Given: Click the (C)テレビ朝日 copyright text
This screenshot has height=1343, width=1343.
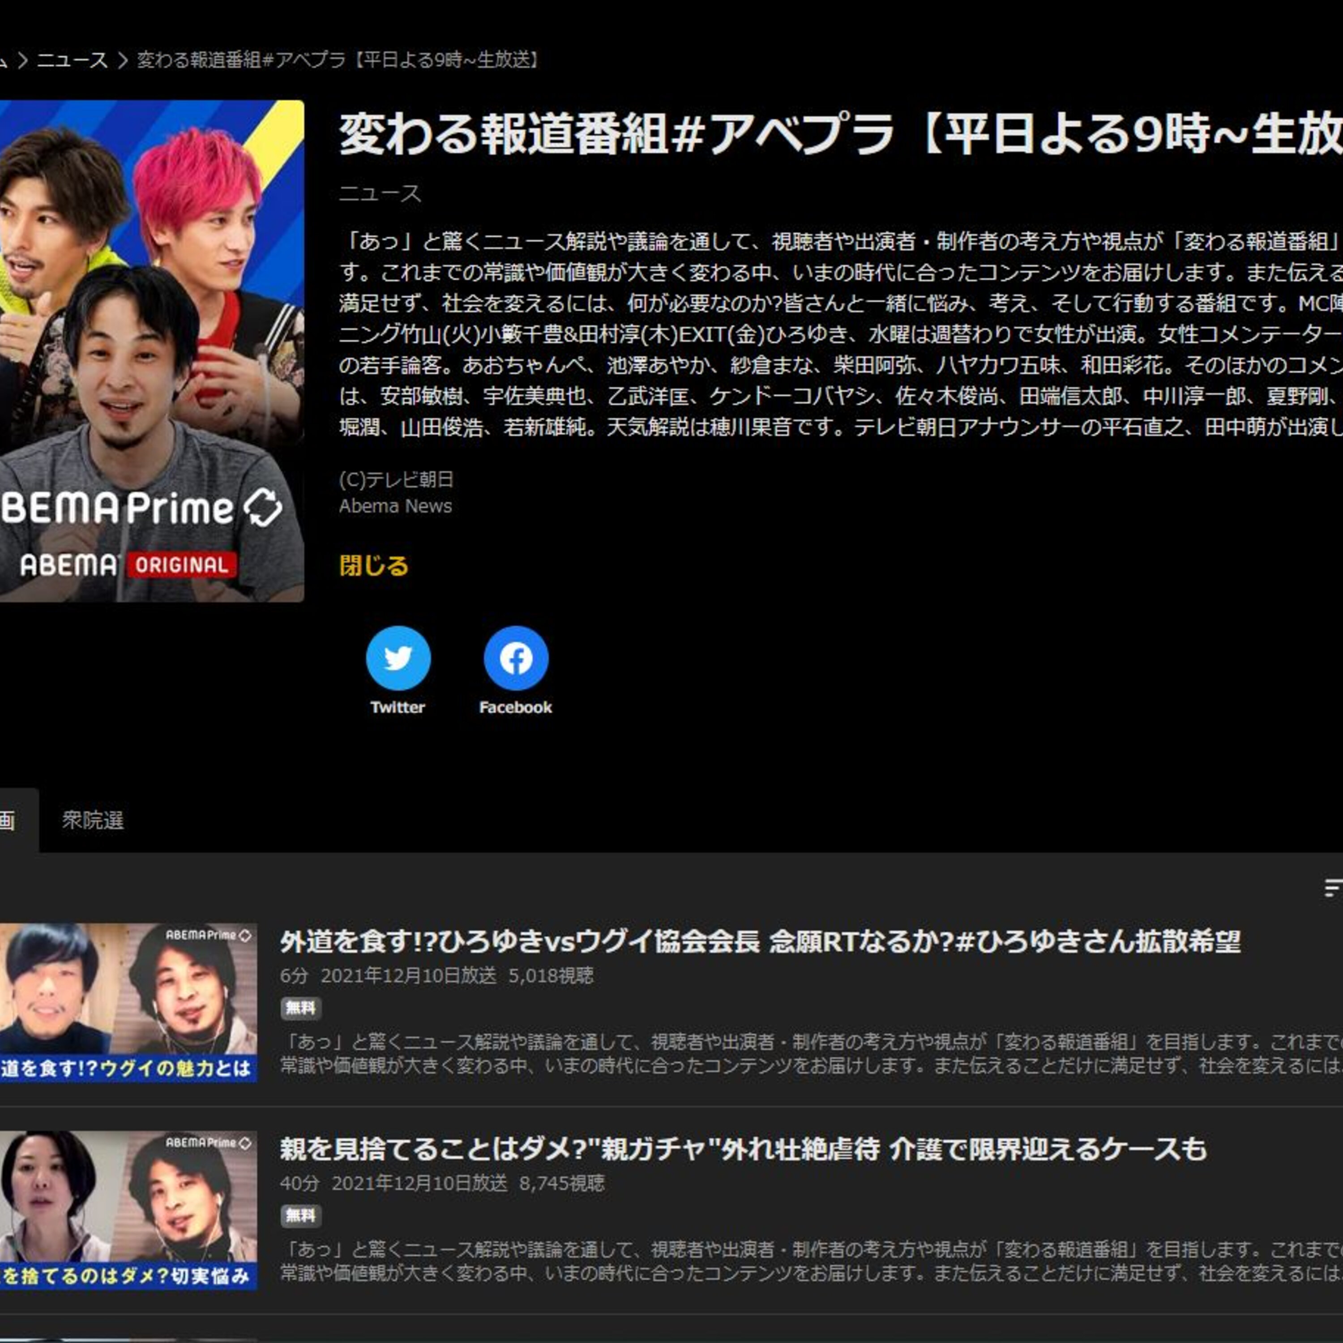Looking at the screenshot, I should 396,479.
